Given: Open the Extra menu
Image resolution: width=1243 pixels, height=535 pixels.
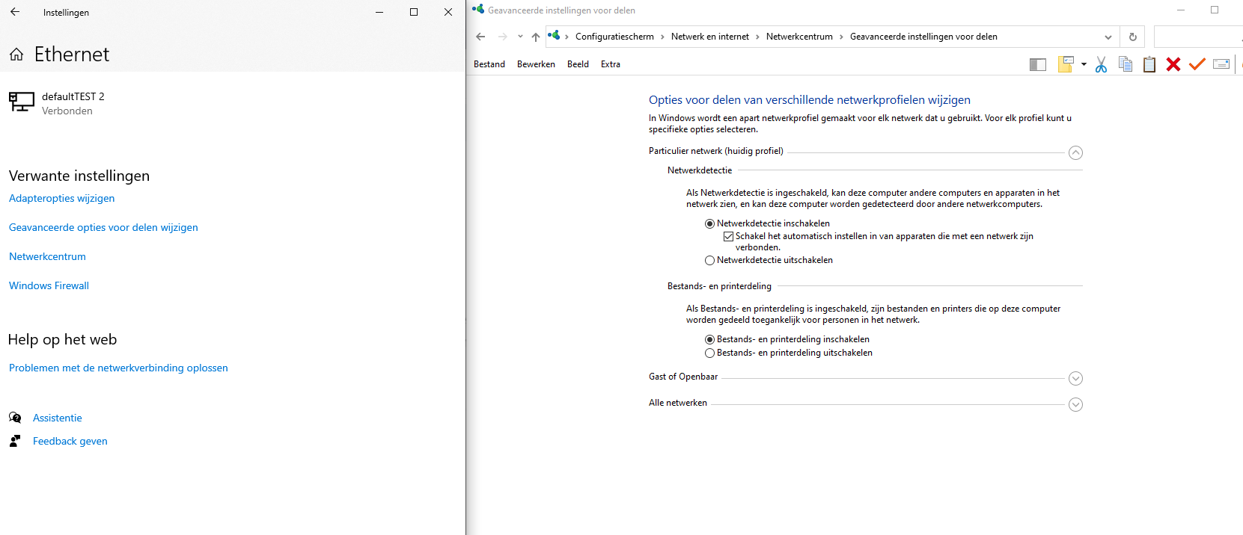Looking at the screenshot, I should click(x=611, y=64).
